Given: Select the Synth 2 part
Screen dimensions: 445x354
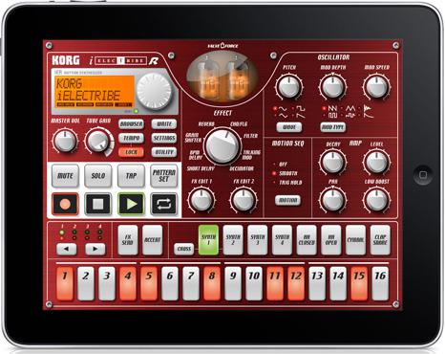Looking at the screenshot, I should 233,240.
